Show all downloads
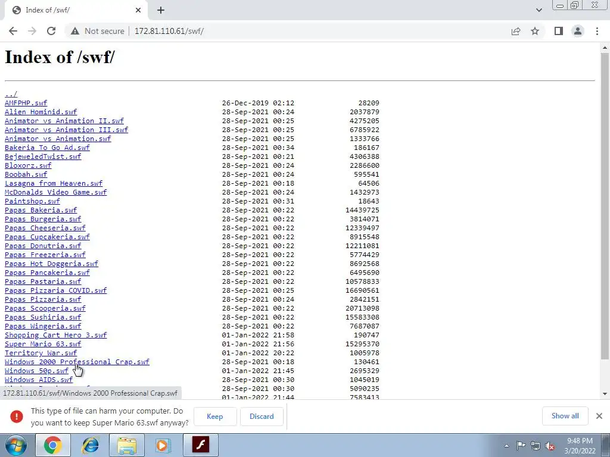This screenshot has width=610, height=457. (x=565, y=416)
